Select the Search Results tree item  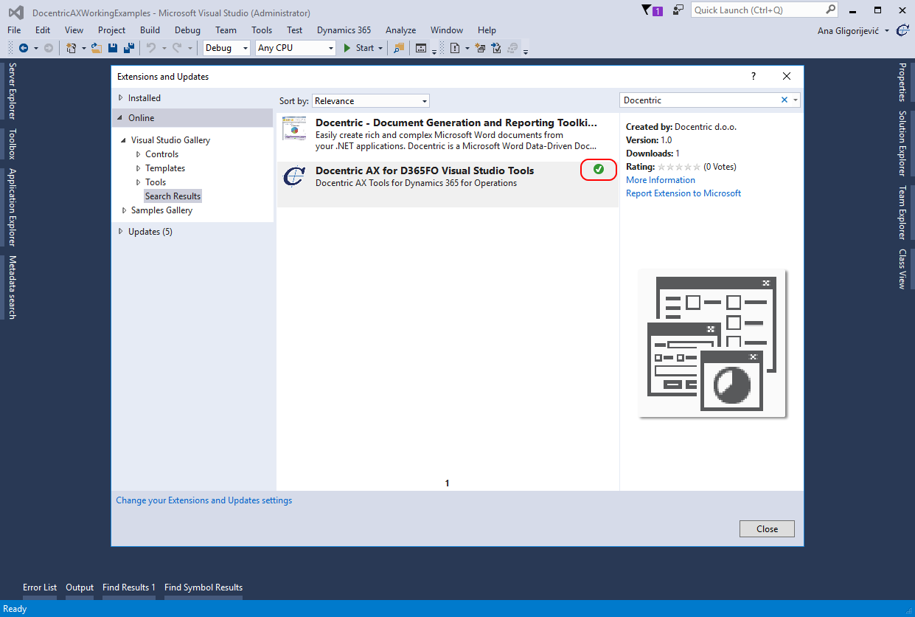[173, 196]
